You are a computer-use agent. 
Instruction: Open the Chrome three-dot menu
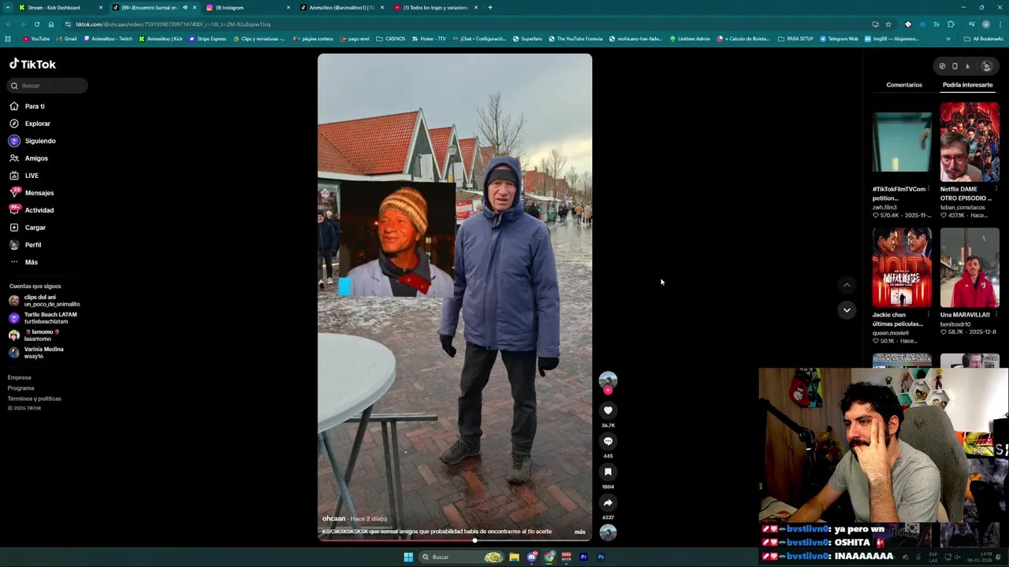tap(999, 24)
